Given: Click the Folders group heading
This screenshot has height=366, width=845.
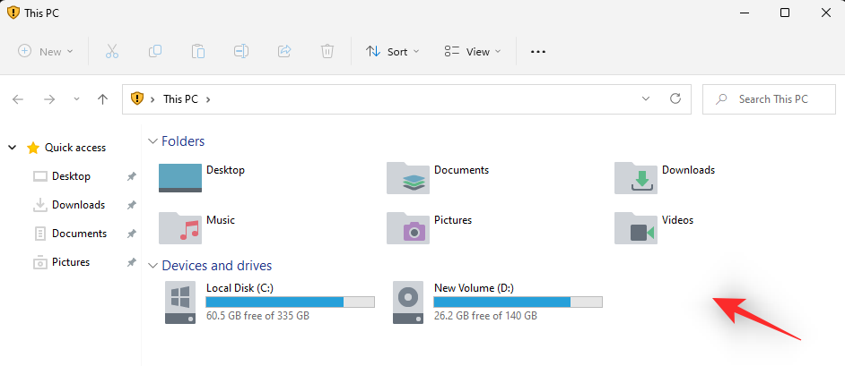Looking at the screenshot, I should pos(183,141).
